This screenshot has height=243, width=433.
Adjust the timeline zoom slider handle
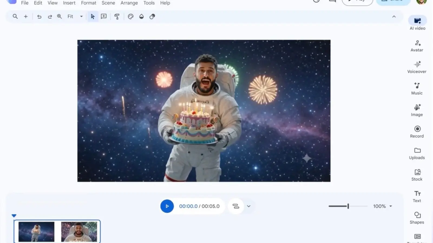(348, 206)
